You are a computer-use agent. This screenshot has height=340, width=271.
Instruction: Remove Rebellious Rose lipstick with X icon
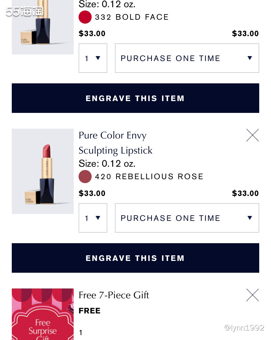point(252,135)
